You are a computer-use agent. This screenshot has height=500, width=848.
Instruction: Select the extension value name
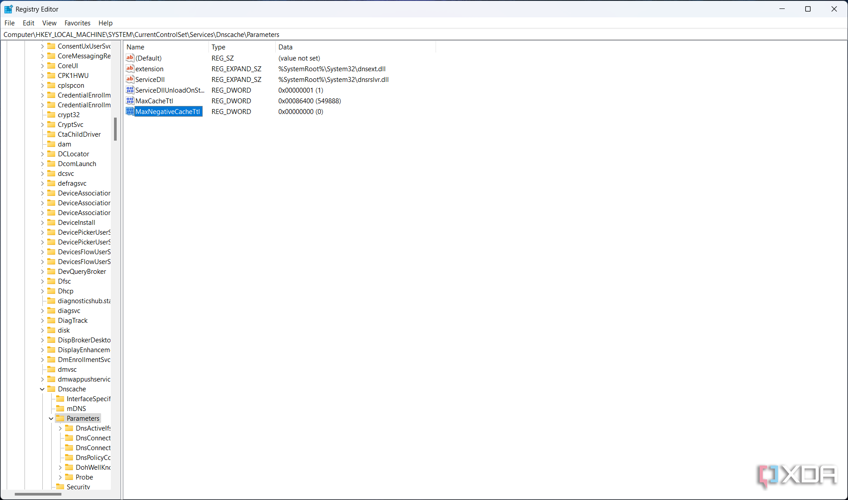click(x=149, y=69)
